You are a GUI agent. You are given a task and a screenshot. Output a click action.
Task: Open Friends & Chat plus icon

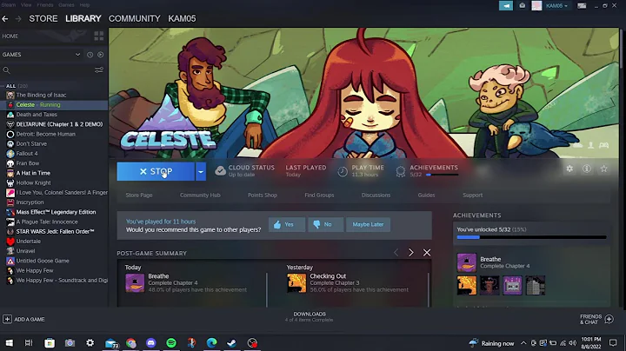pos(609,319)
